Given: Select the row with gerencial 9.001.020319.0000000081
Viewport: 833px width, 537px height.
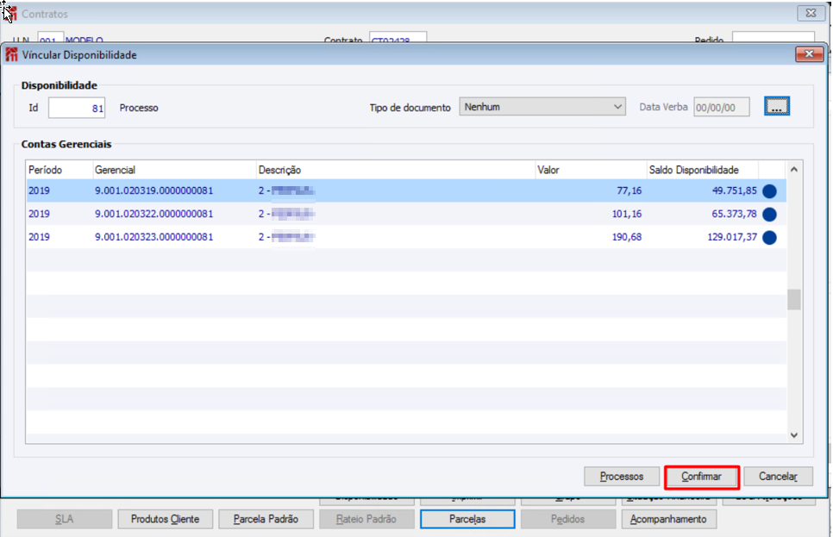Looking at the screenshot, I should tap(406, 190).
